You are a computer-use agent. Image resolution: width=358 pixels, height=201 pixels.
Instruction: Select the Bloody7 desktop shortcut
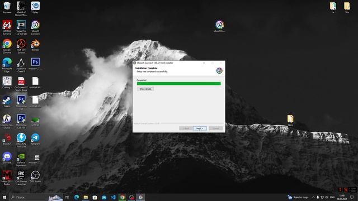7,139
